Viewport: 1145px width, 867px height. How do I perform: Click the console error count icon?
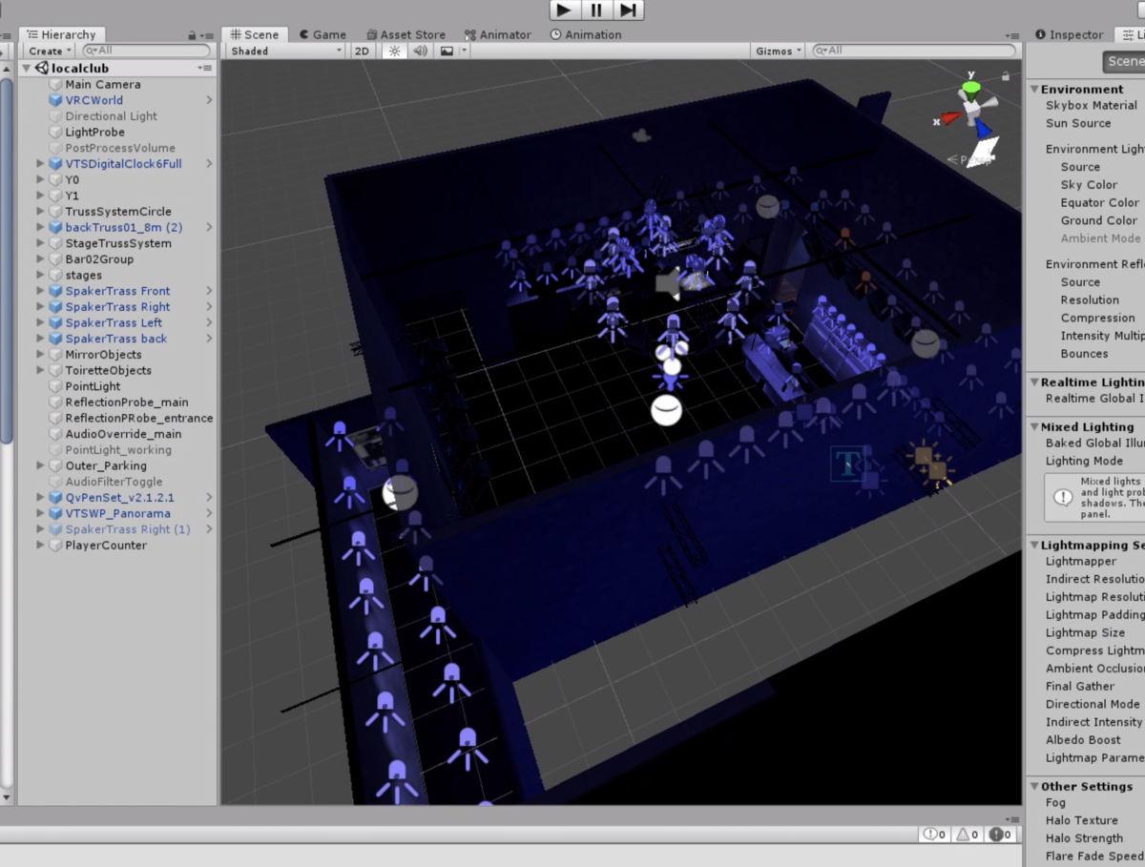point(999,835)
